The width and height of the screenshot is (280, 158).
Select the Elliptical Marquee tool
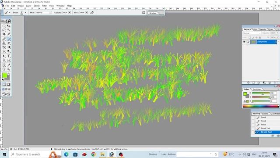tap(4, 26)
